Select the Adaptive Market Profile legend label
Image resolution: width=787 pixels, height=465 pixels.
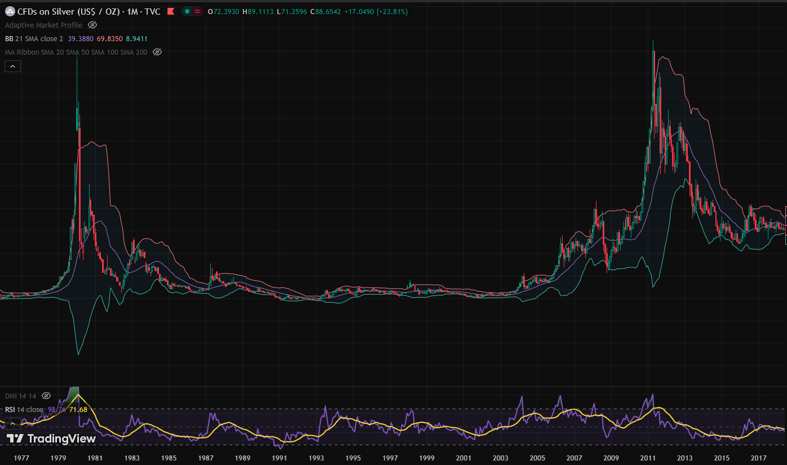coord(43,25)
